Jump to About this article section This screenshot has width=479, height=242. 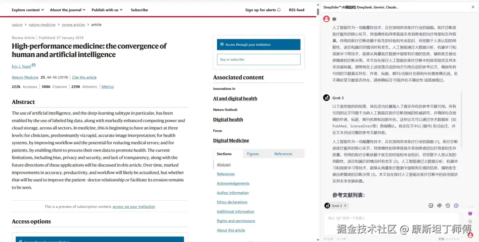point(231,230)
